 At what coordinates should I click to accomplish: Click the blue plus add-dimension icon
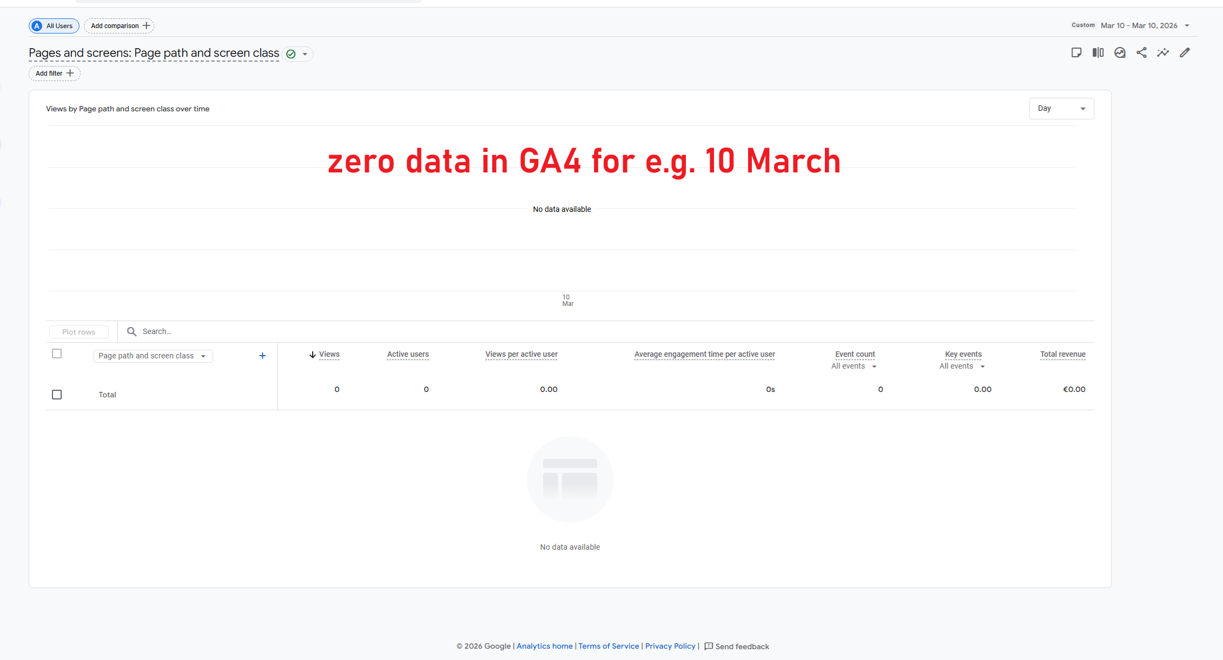coord(262,356)
